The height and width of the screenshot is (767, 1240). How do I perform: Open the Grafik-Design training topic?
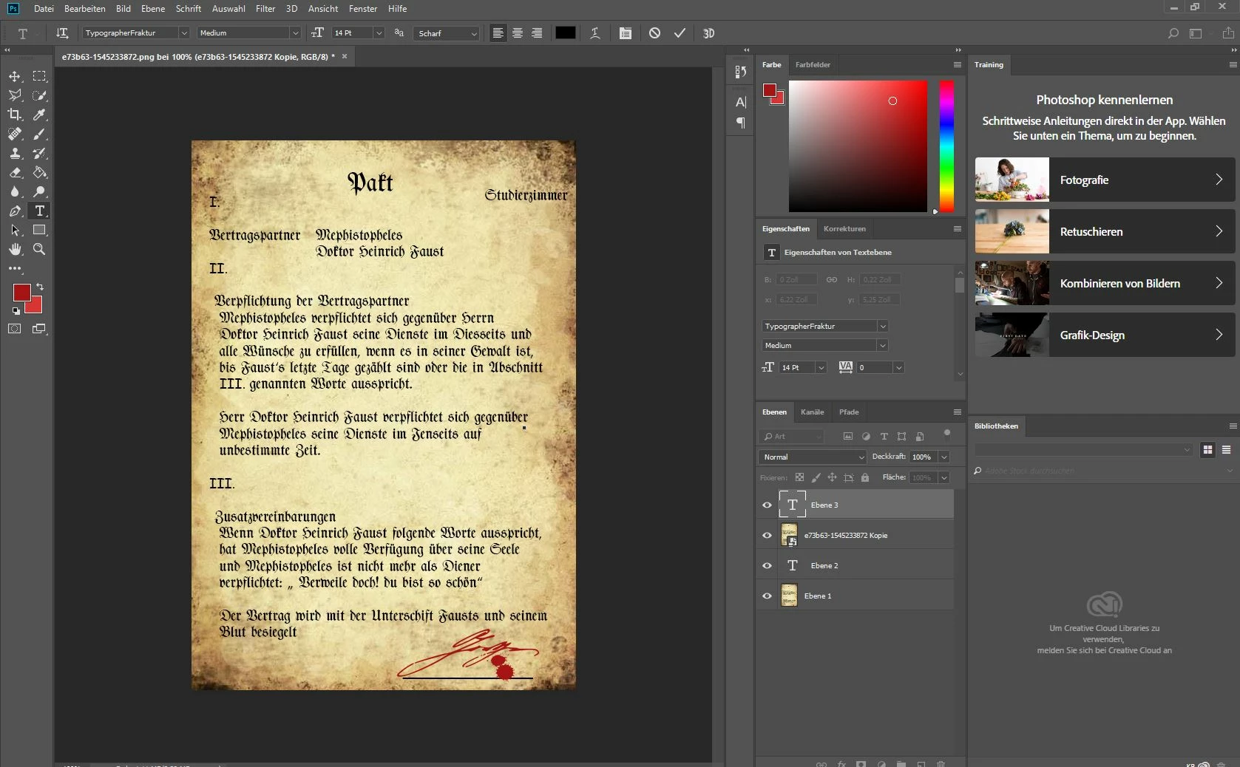(x=1105, y=335)
